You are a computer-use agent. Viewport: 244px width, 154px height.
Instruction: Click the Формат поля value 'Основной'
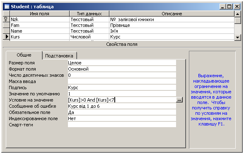tap(122, 69)
